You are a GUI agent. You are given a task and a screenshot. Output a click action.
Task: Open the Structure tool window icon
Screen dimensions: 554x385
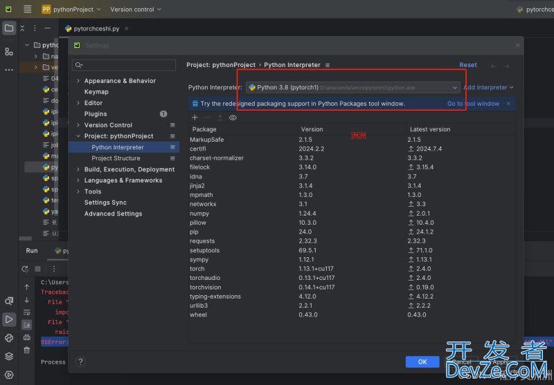[9, 52]
